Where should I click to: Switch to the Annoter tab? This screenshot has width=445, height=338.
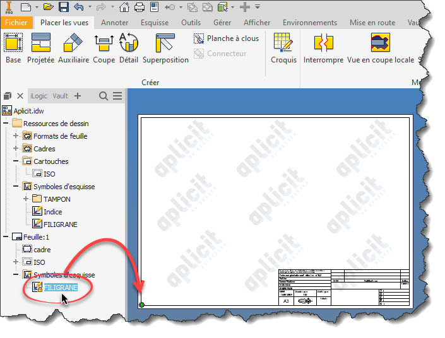point(115,23)
